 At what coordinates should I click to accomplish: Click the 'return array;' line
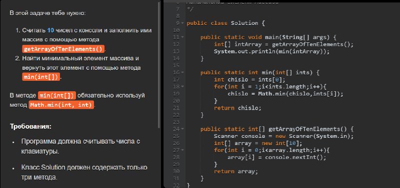[x=236, y=172]
